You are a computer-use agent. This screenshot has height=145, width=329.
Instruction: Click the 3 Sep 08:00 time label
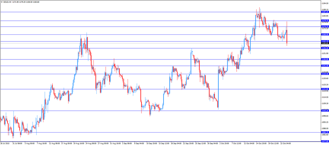[128, 144]
